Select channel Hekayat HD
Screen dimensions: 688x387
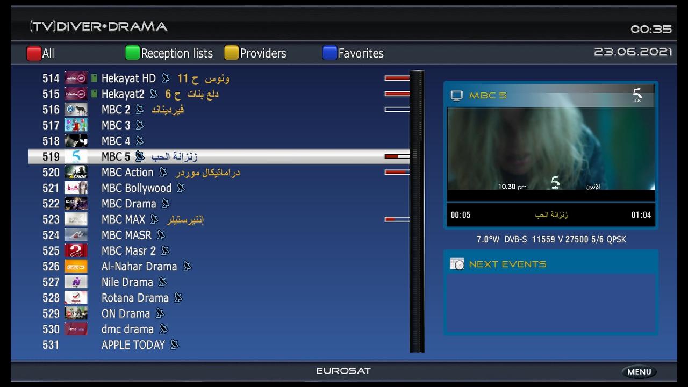click(x=219, y=78)
